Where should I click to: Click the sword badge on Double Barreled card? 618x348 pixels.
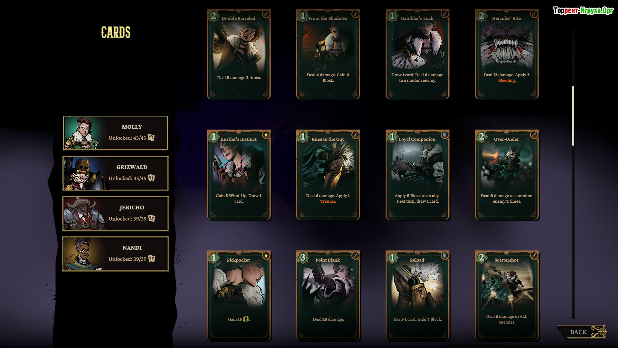click(x=266, y=14)
